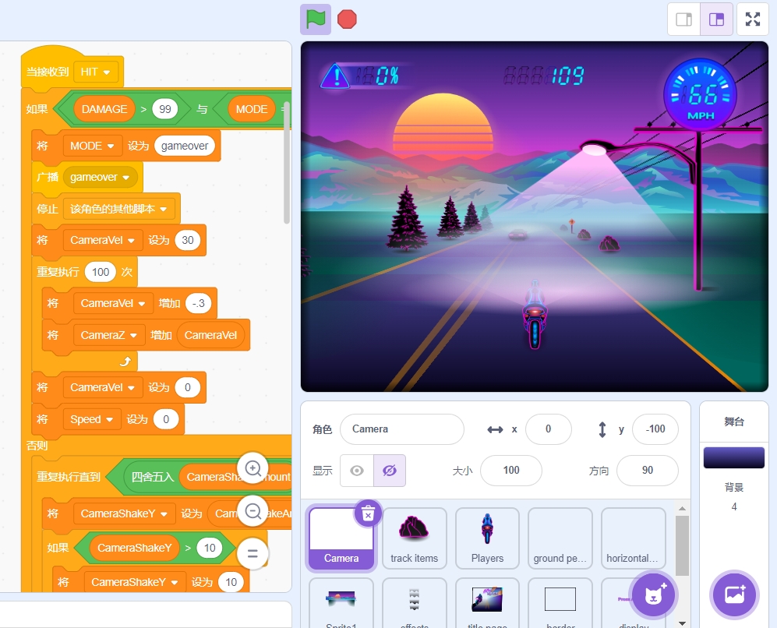Enter full screen stage mode
The width and height of the screenshot is (777, 628).
(753, 19)
